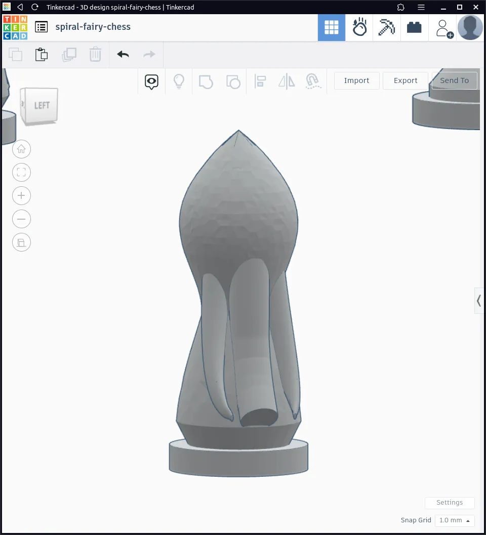Click the invite people icon

click(x=443, y=28)
